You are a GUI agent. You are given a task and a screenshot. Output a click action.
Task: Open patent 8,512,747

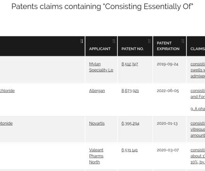tap(130, 64)
